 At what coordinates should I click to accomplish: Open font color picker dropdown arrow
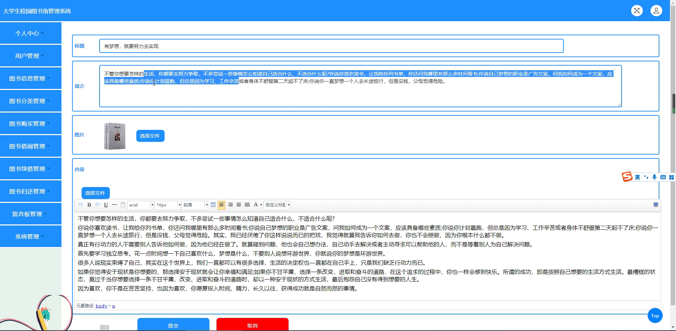(x=261, y=205)
